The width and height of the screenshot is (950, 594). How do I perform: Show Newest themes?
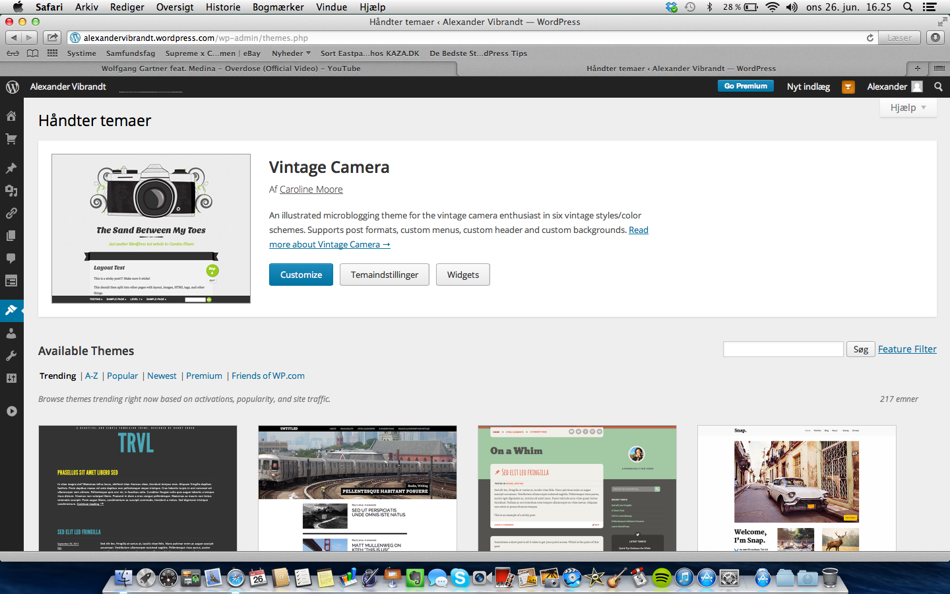pyautogui.click(x=162, y=376)
